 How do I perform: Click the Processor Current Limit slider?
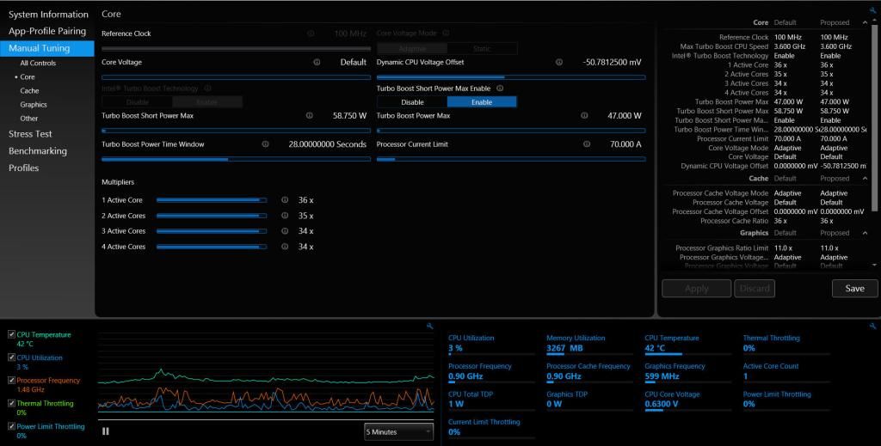(x=511, y=159)
